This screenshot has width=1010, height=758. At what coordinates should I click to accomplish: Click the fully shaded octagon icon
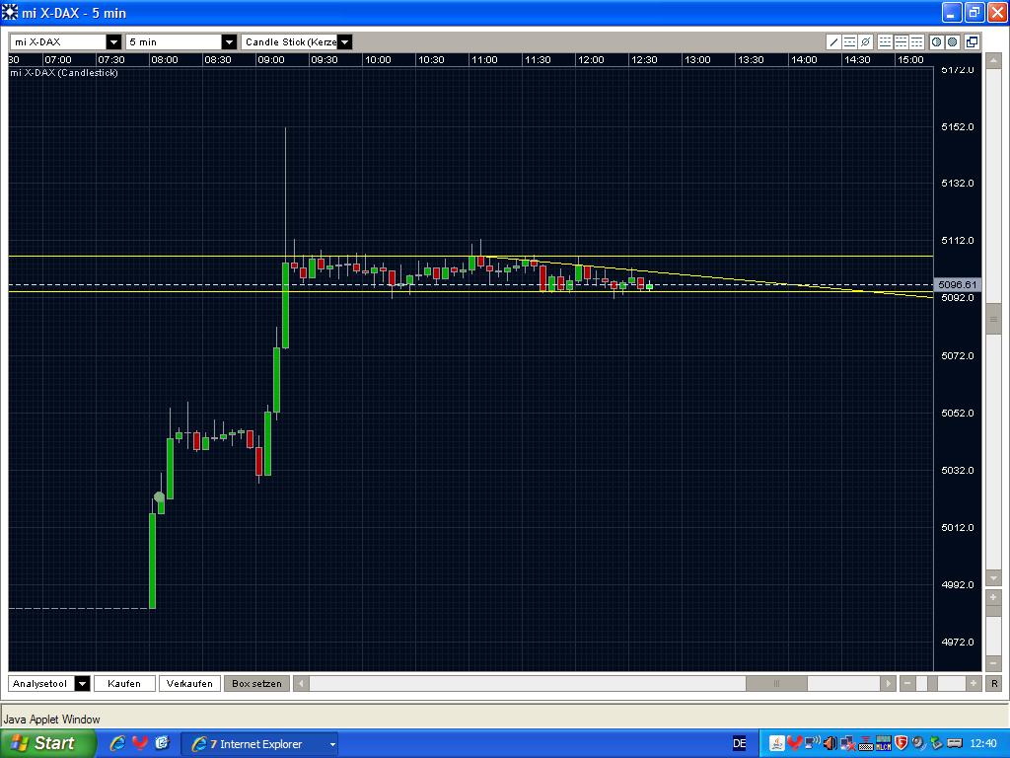[x=953, y=41]
